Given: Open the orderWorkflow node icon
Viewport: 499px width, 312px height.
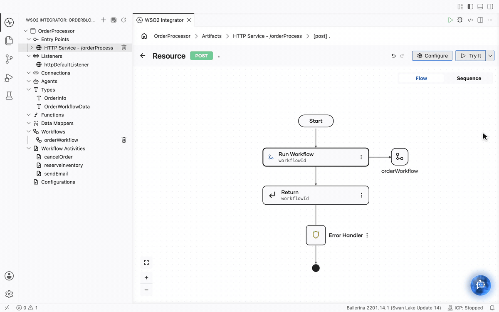Looking at the screenshot, I should pos(400,157).
